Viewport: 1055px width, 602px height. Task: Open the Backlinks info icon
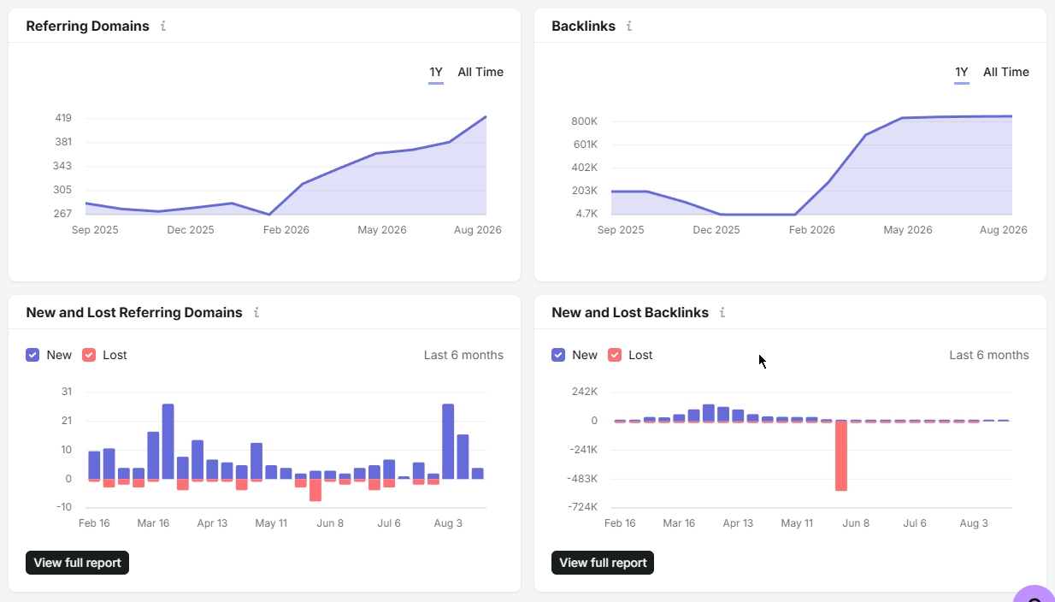point(629,26)
